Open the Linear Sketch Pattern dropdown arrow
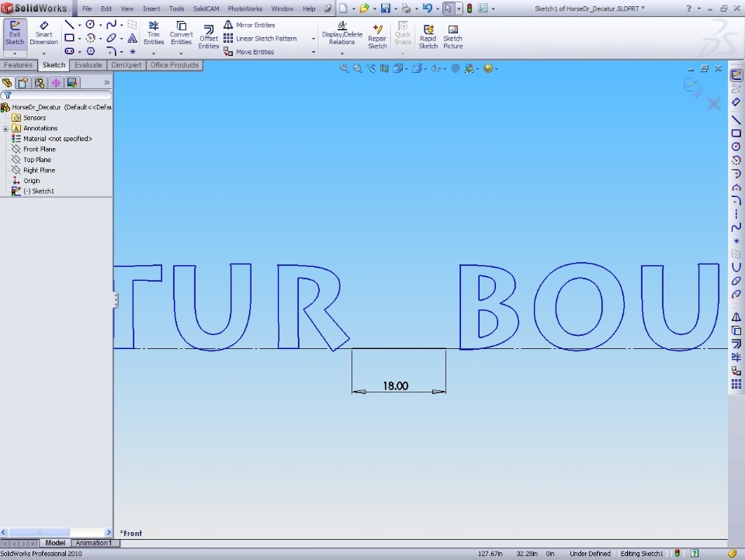 coord(313,39)
